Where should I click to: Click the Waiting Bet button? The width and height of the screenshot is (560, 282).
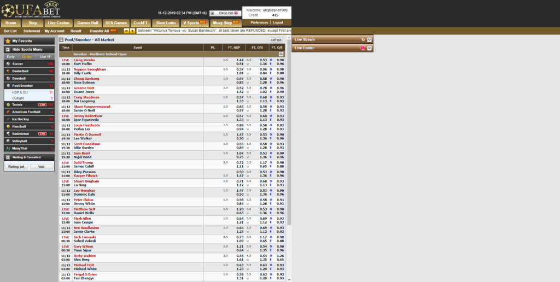[x=16, y=167]
